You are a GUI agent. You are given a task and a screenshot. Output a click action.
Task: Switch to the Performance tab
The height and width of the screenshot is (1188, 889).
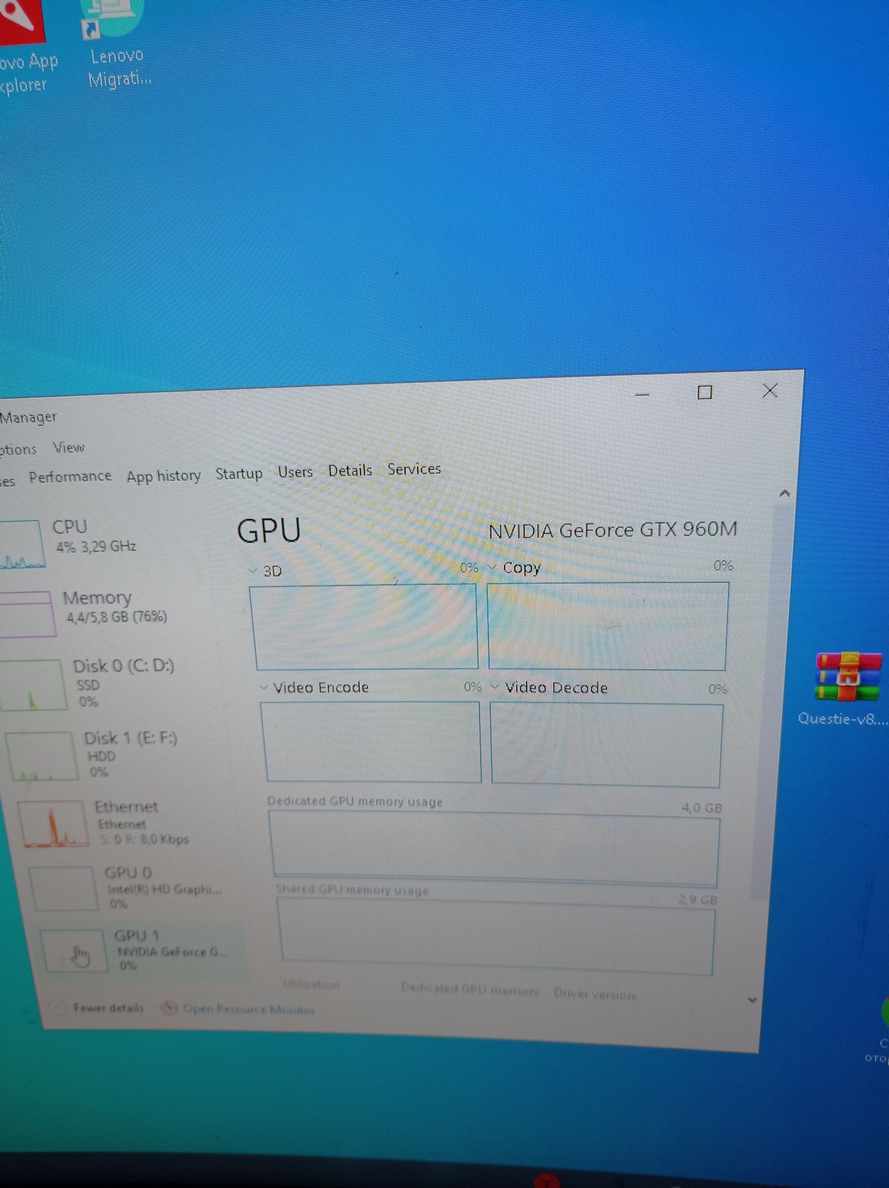(x=70, y=476)
